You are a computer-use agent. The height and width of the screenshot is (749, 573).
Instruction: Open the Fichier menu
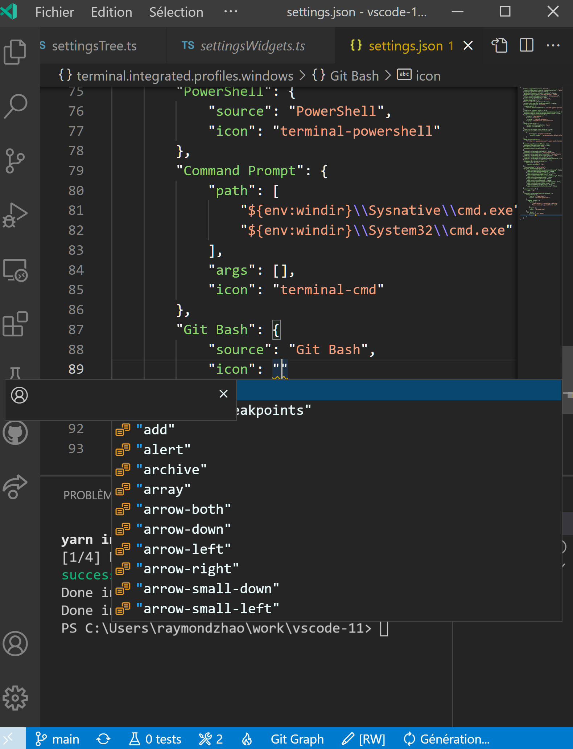[54, 12]
